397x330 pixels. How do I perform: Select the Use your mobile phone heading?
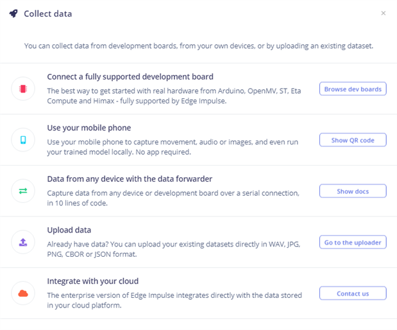tap(89, 128)
